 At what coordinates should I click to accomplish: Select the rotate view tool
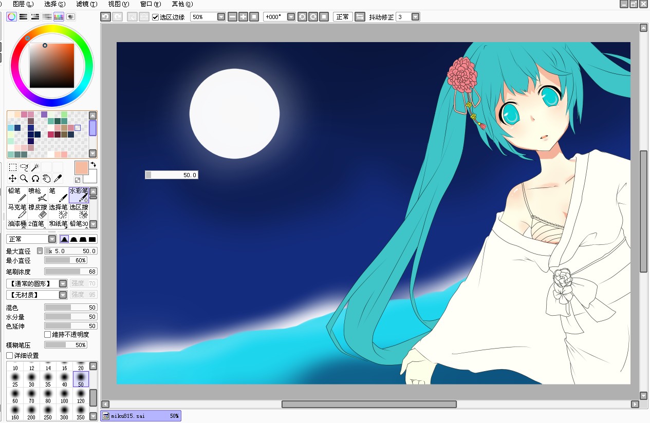coord(35,179)
